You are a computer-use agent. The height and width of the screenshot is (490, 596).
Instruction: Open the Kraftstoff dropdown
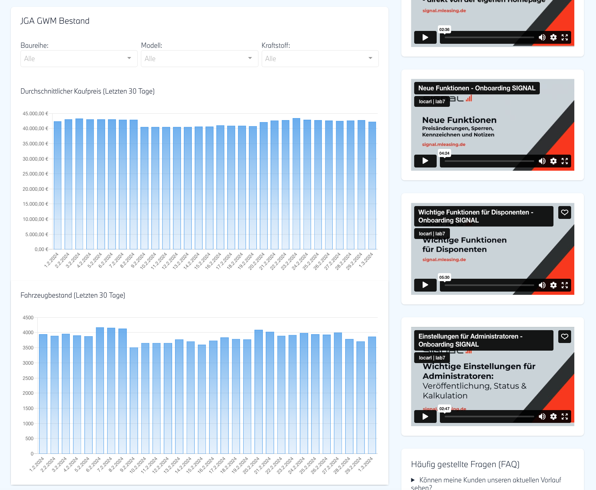320,59
